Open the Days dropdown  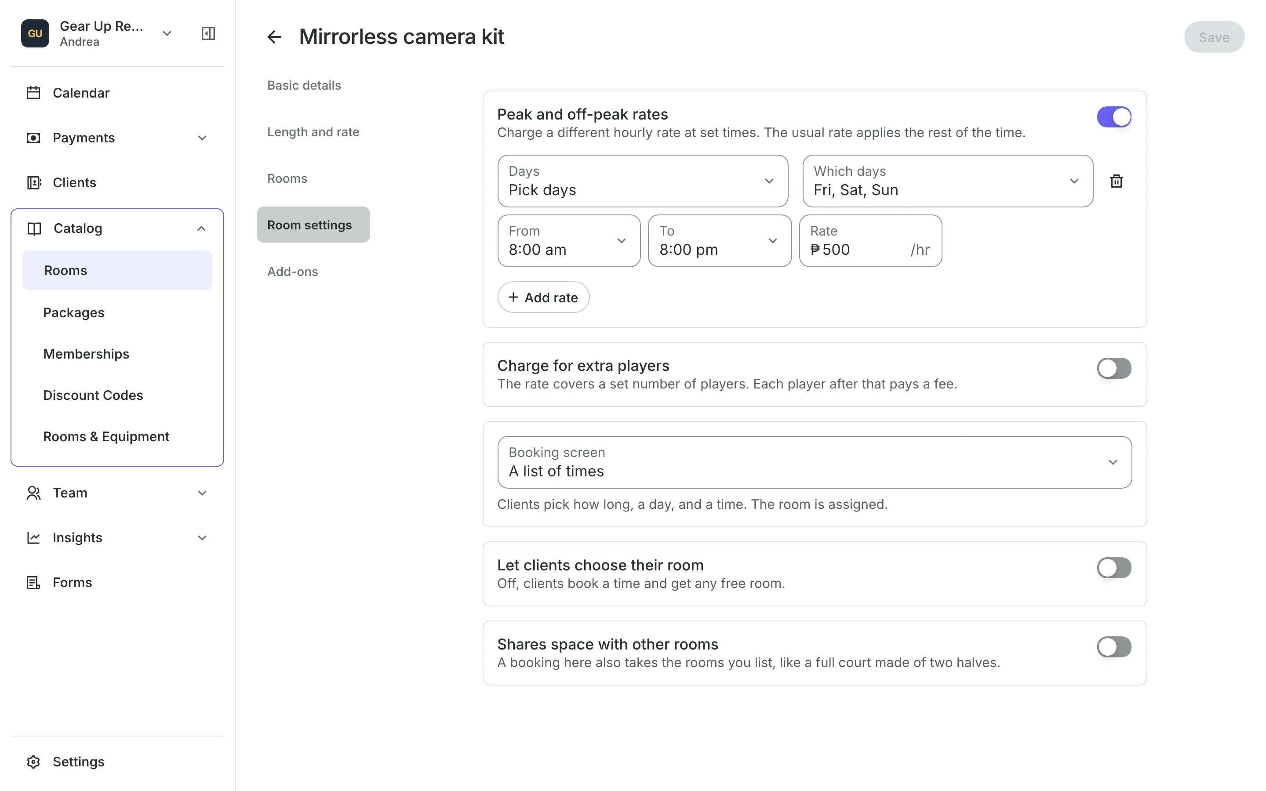[x=642, y=181]
